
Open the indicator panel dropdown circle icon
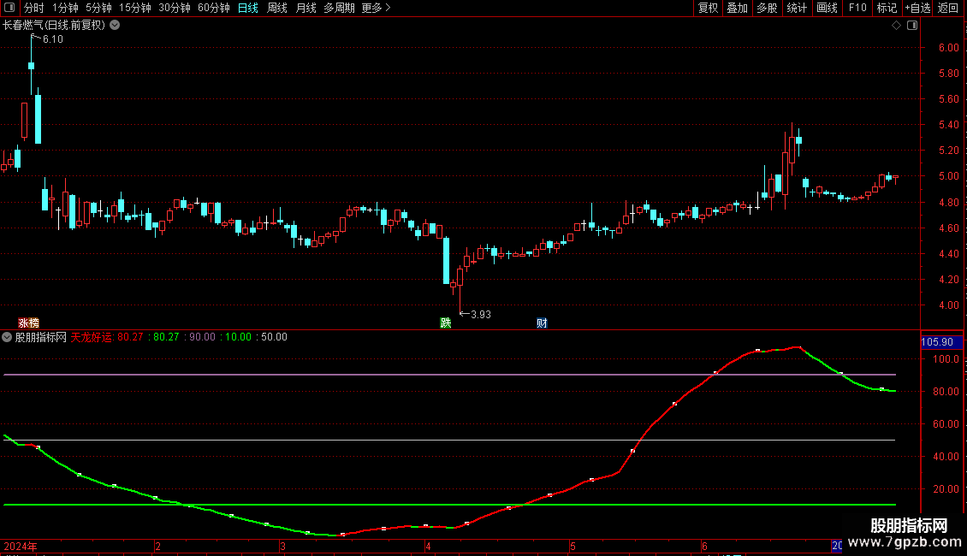[7, 337]
